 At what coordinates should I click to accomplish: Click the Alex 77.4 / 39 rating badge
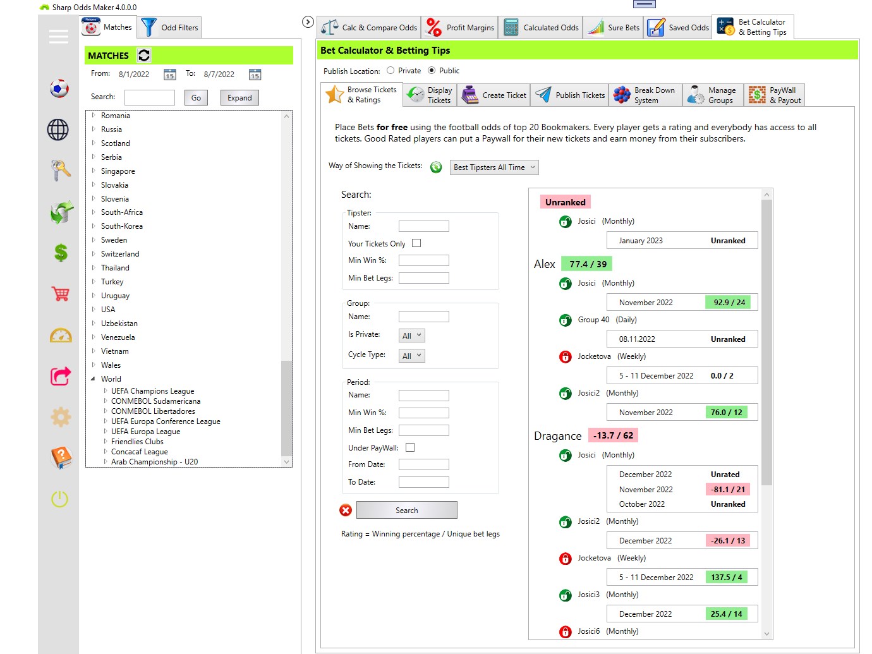click(588, 265)
